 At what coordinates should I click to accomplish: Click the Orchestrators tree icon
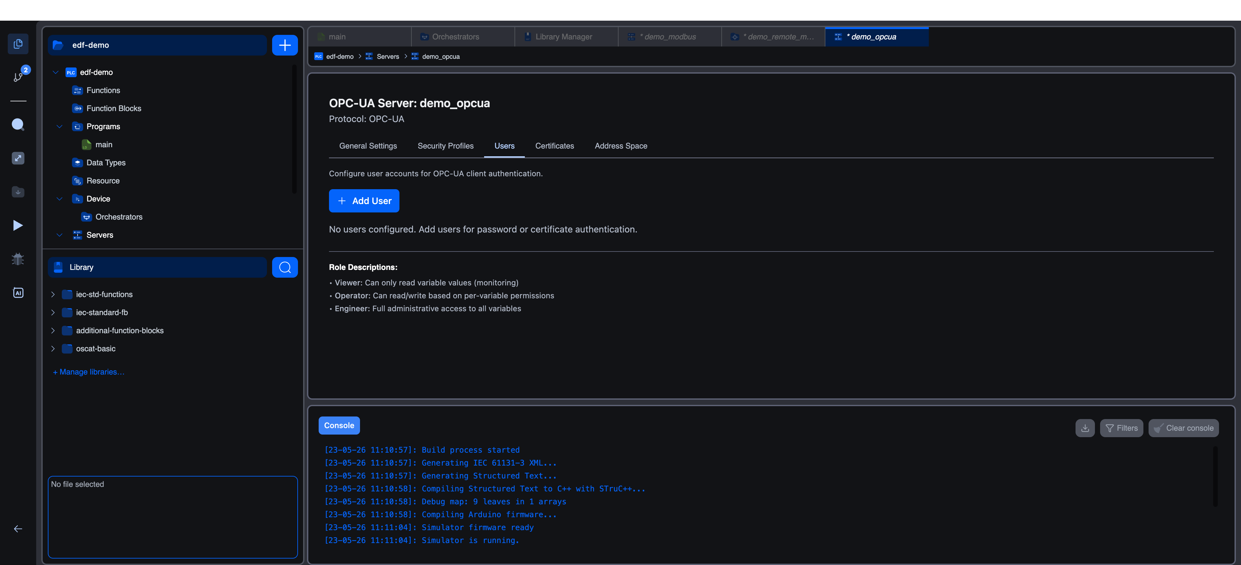point(86,217)
